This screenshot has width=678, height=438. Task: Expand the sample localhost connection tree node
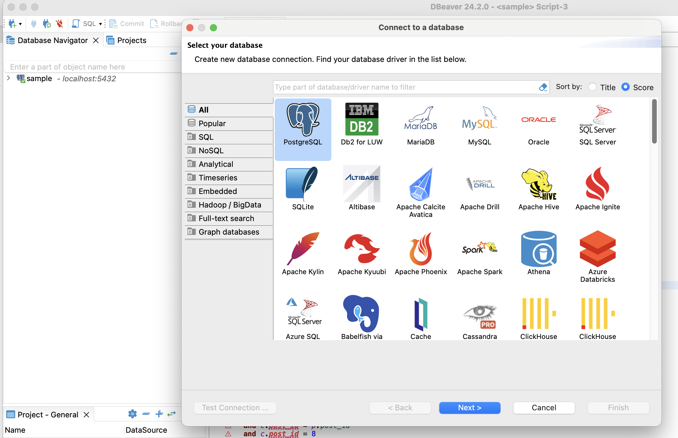[x=9, y=78]
